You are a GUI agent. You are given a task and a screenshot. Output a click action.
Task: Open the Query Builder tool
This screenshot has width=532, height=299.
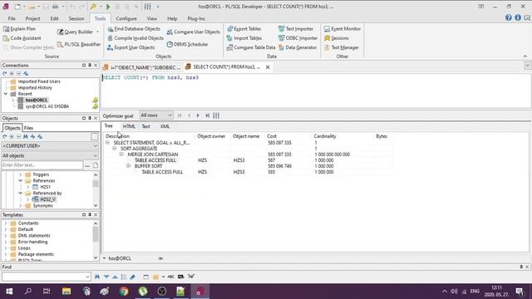(76, 32)
